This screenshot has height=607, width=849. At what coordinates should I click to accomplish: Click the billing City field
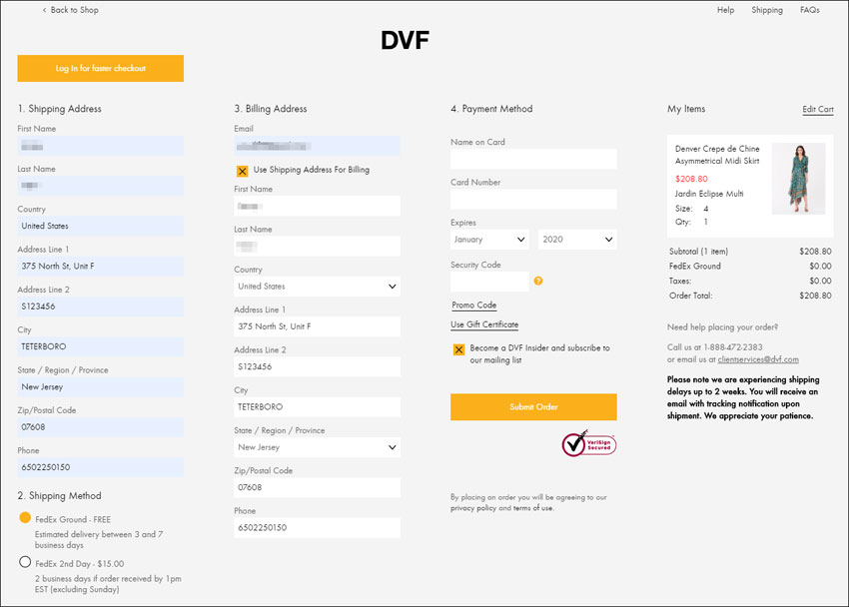click(318, 407)
